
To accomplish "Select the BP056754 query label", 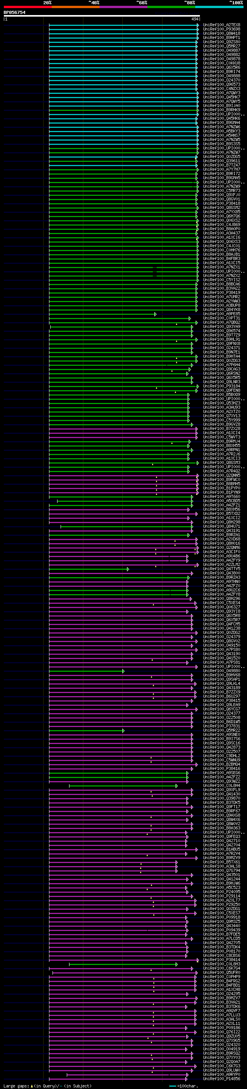I will click(14, 12).
